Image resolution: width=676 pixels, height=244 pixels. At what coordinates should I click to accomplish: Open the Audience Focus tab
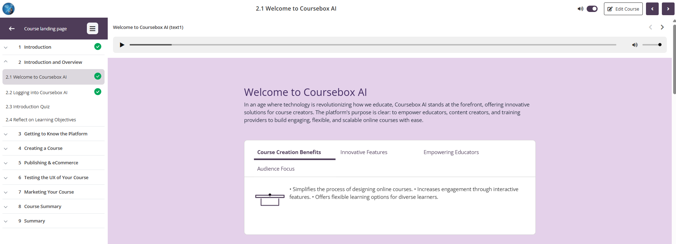[x=276, y=169]
